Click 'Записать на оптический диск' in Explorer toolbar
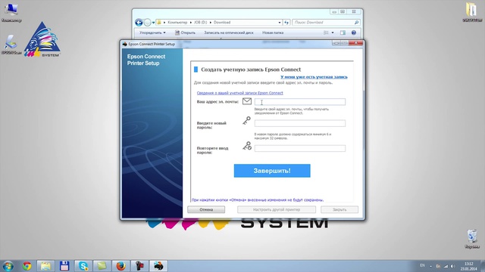Image resolution: width=485 pixels, height=272 pixels. pos(229,32)
